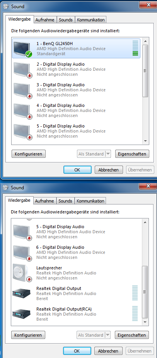The width and height of the screenshot is (157, 358).
Task: Click 'Bereit' status under Realtek Digital Output(RCA)
Action: (42, 319)
